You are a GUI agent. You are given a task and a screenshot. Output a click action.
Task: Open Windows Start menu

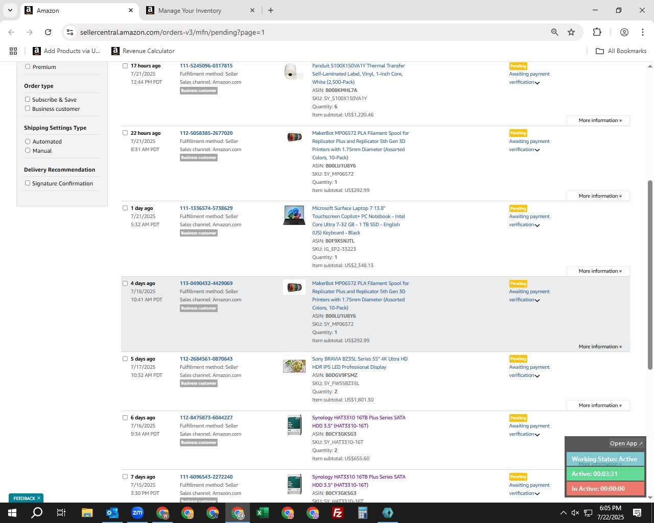(x=12, y=513)
